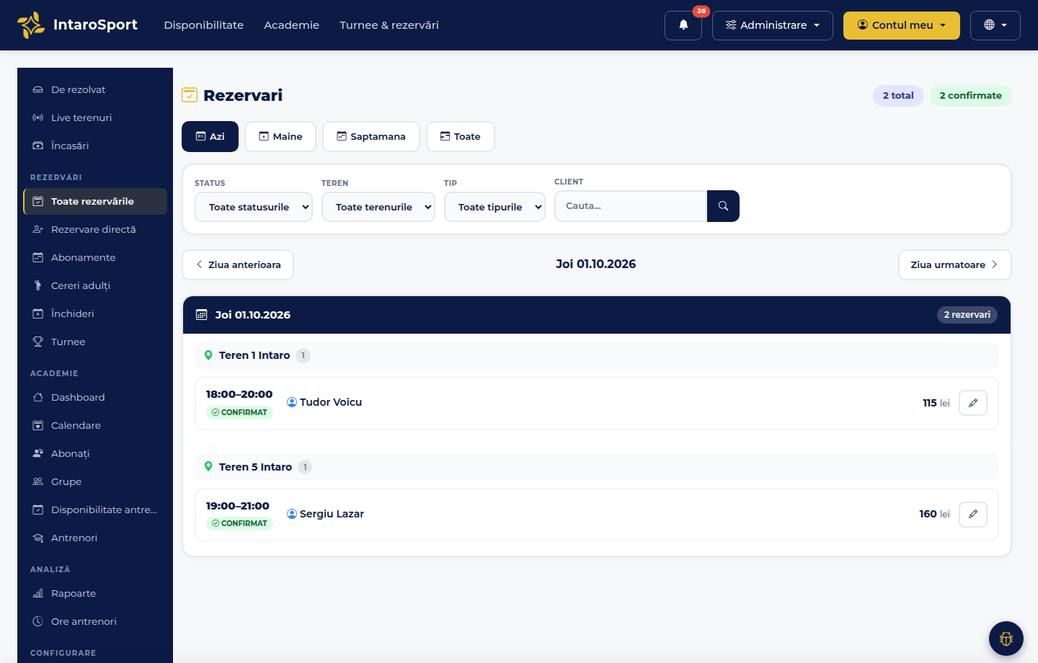Open the bug report floating button
Screen dimensions: 1038x663
click(x=1006, y=638)
